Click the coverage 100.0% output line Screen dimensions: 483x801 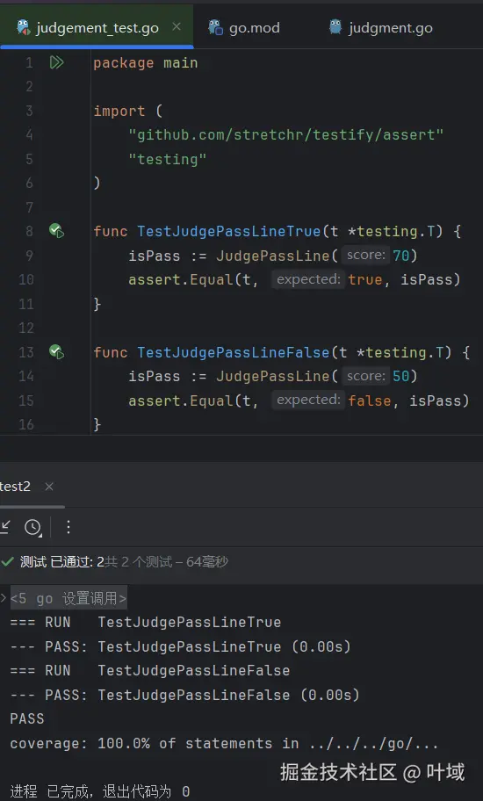[224, 744]
